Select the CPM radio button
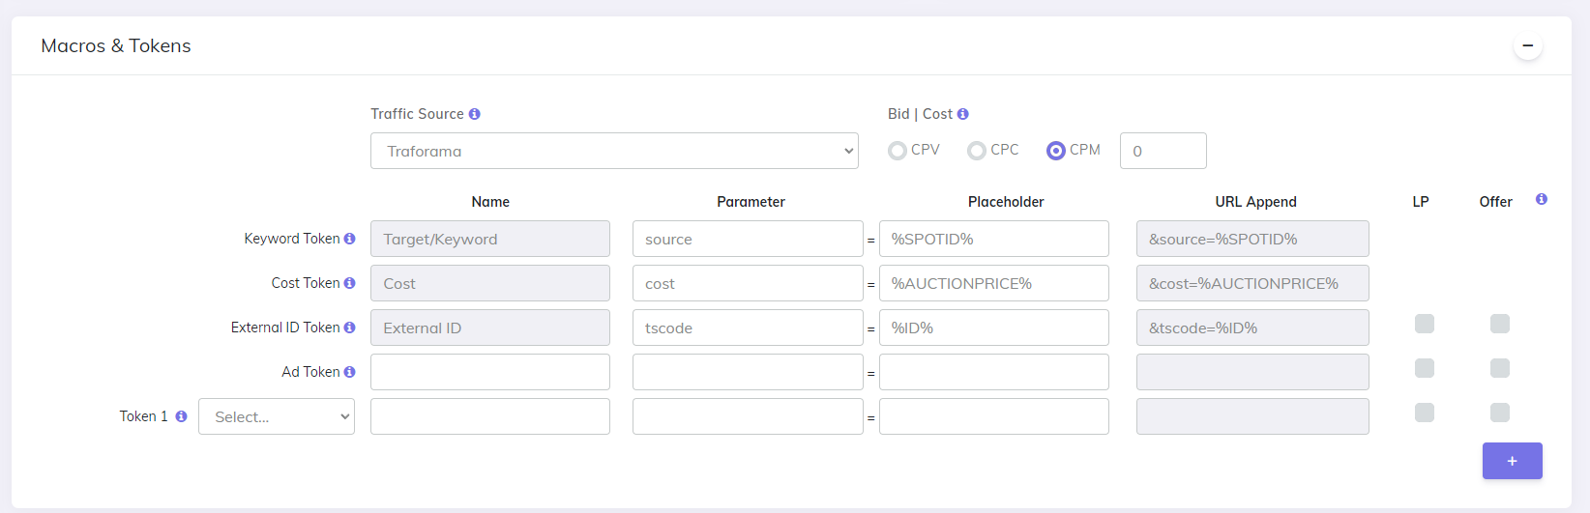1590x513 pixels. [x=1056, y=151]
